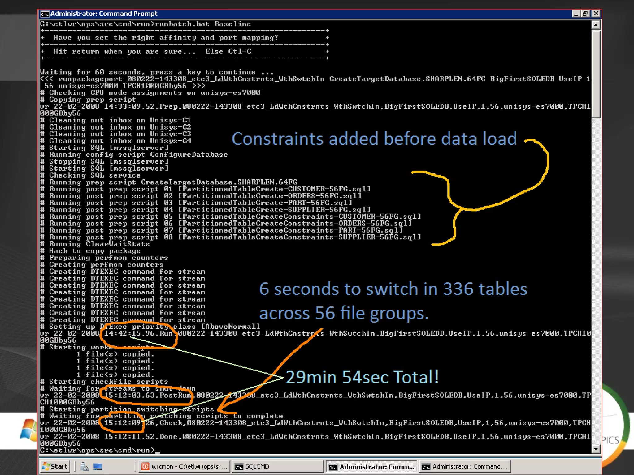Click the Windows flag logo on Start button
The height and width of the screenshot is (475, 634).
[x=46, y=466]
